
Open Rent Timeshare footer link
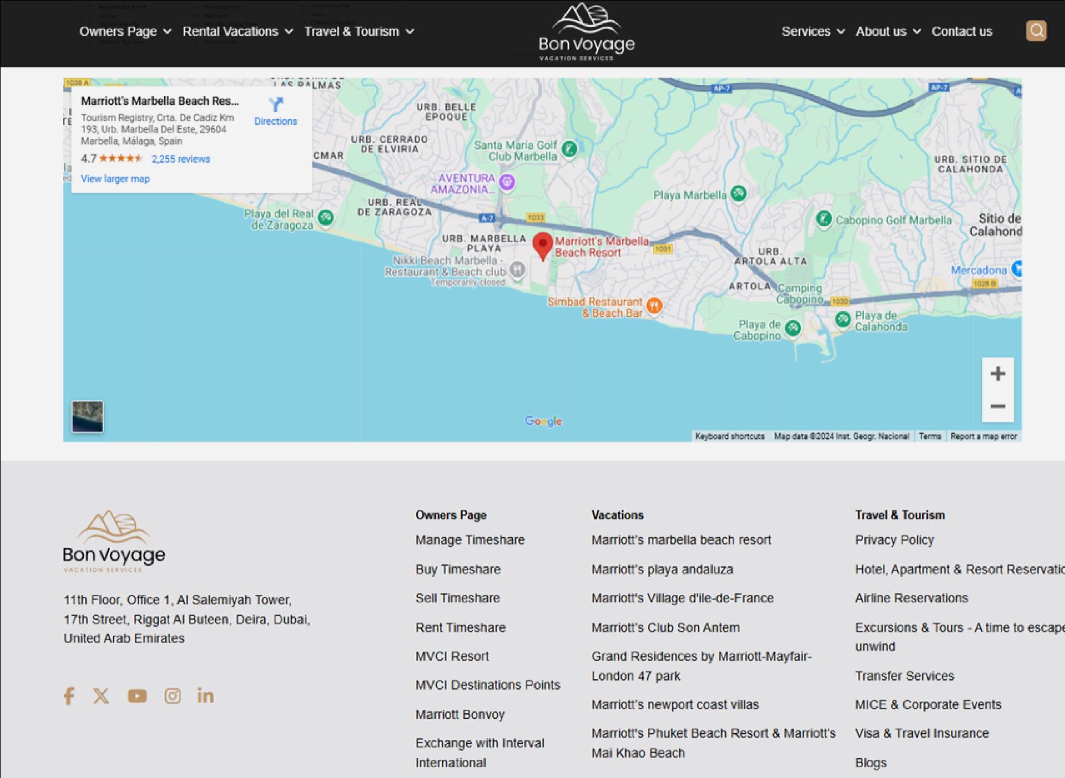[460, 627]
